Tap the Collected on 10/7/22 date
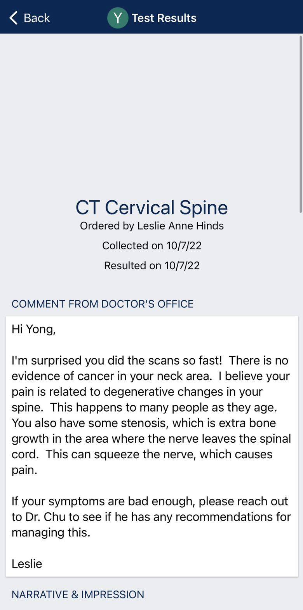 (151, 246)
